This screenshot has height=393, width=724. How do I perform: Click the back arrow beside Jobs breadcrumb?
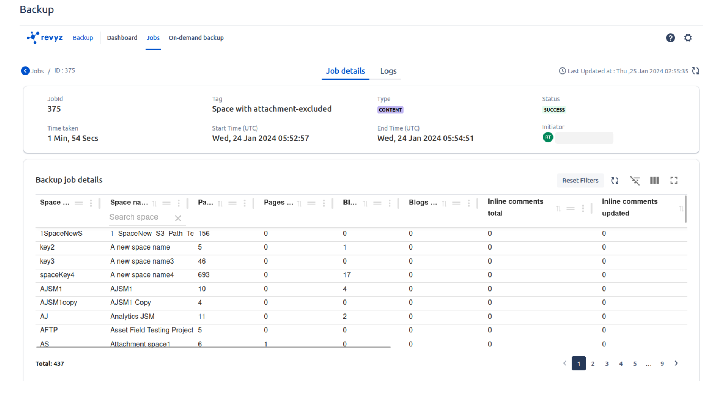[x=25, y=71]
